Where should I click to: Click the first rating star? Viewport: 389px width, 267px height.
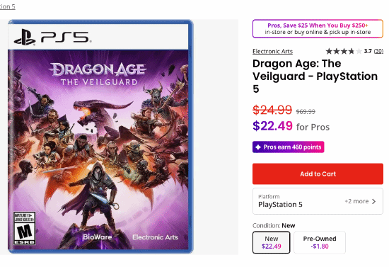tap(329, 51)
